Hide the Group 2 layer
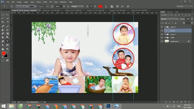Screen dimensions: 194x109 click(x=162, y=27)
